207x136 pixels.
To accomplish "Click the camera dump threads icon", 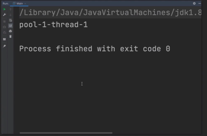I will tap(4, 27).
